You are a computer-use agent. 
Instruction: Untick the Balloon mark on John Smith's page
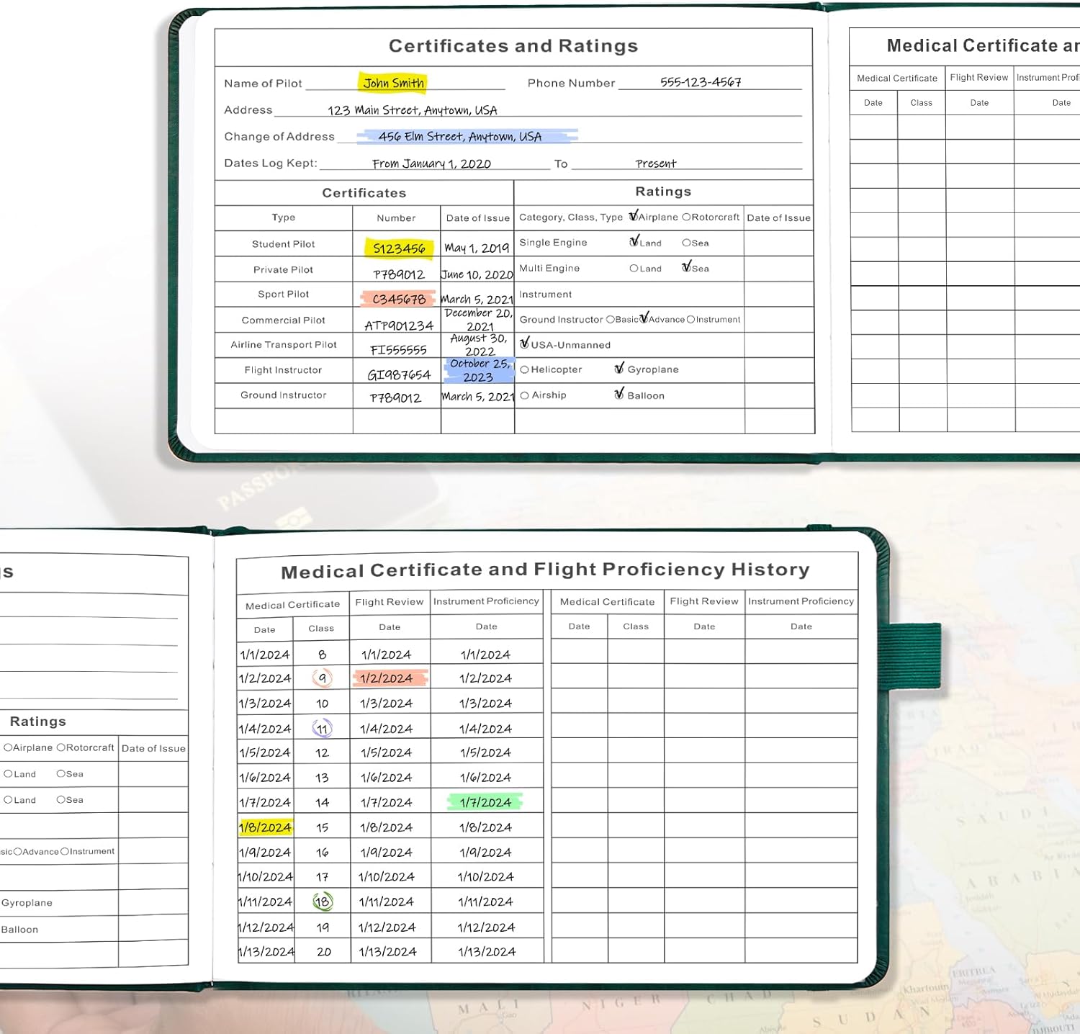click(619, 394)
